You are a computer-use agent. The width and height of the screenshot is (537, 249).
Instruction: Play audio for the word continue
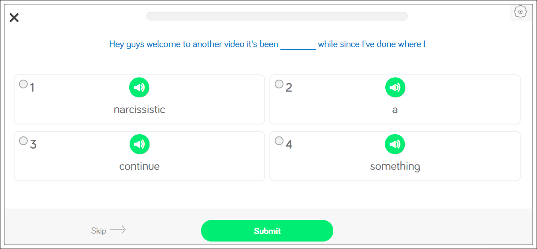[x=139, y=144]
